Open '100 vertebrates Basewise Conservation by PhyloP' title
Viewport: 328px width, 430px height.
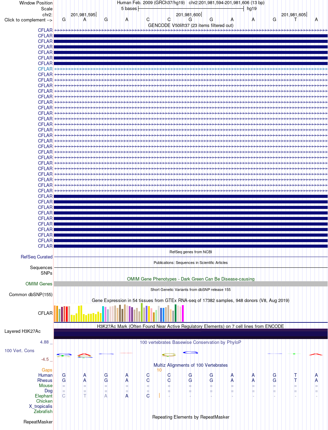[191, 342]
